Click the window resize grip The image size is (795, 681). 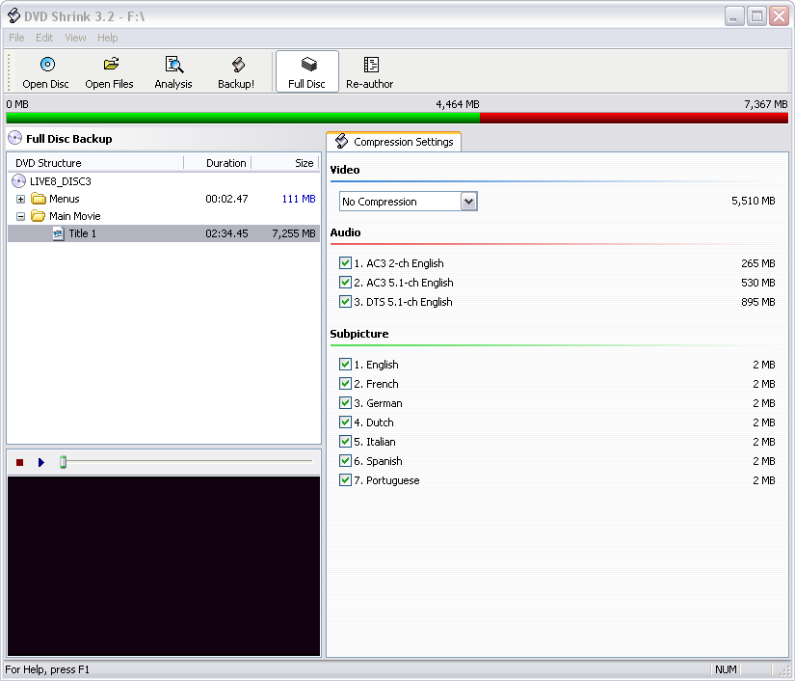point(784,670)
